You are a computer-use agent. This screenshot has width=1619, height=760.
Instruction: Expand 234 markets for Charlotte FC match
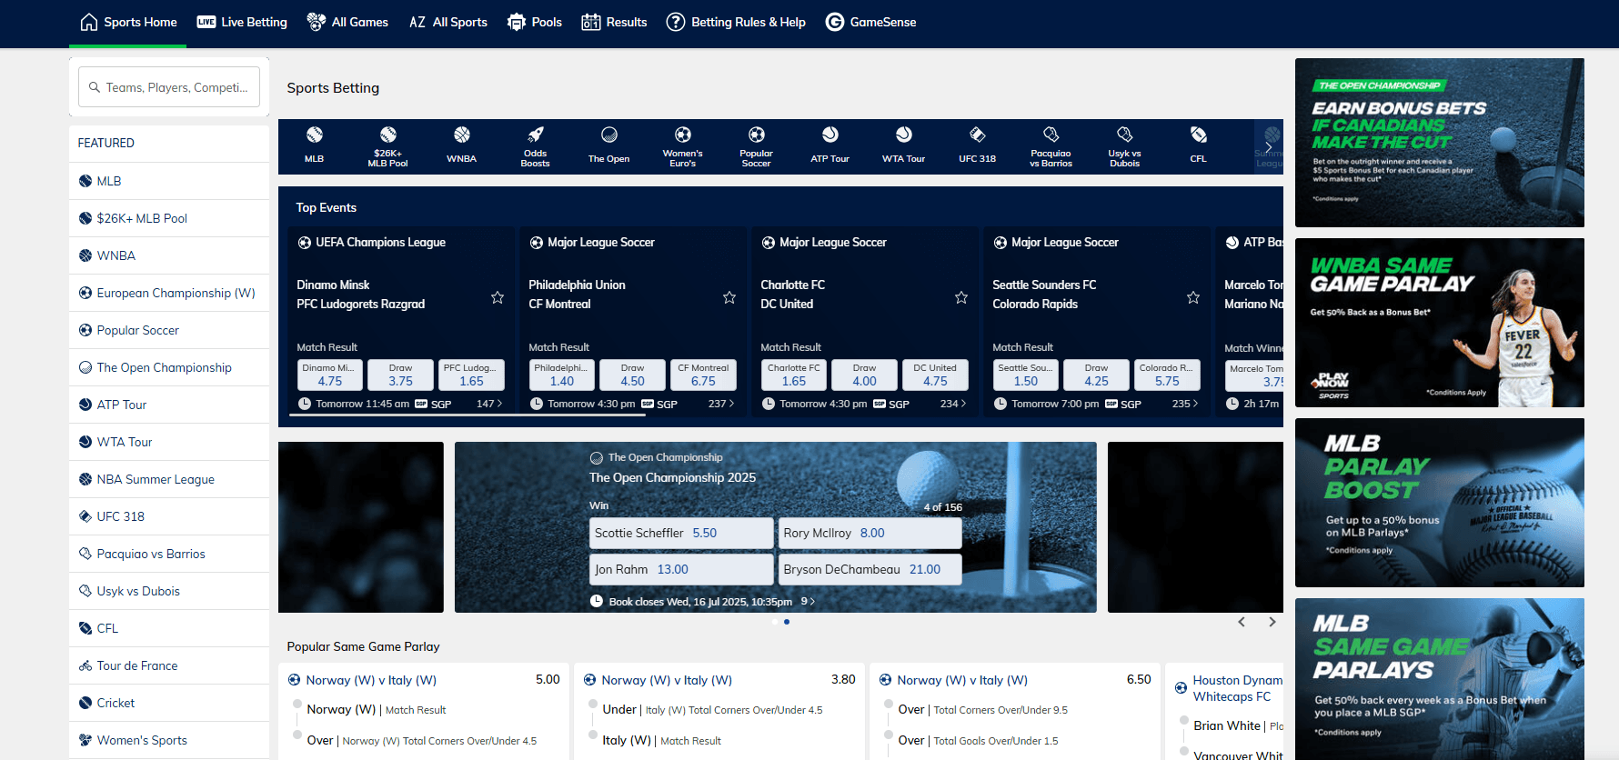pyautogui.click(x=953, y=404)
